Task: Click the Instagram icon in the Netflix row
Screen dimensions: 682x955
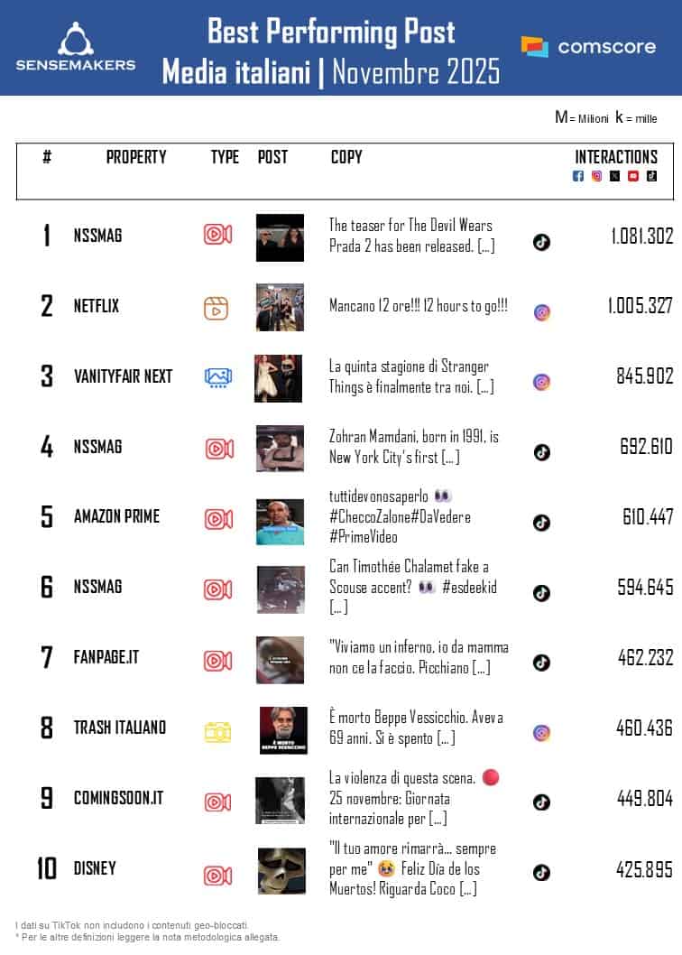Action: click(x=541, y=312)
